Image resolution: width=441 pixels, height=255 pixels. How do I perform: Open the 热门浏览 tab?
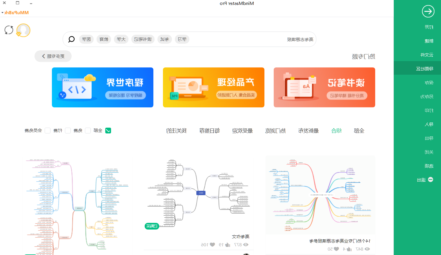[275, 131]
